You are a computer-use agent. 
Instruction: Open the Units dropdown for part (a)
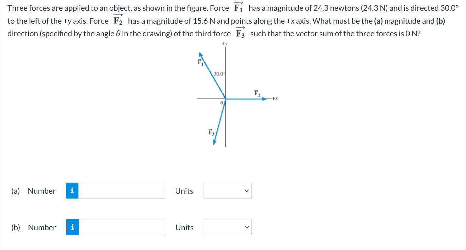coord(227,191)
